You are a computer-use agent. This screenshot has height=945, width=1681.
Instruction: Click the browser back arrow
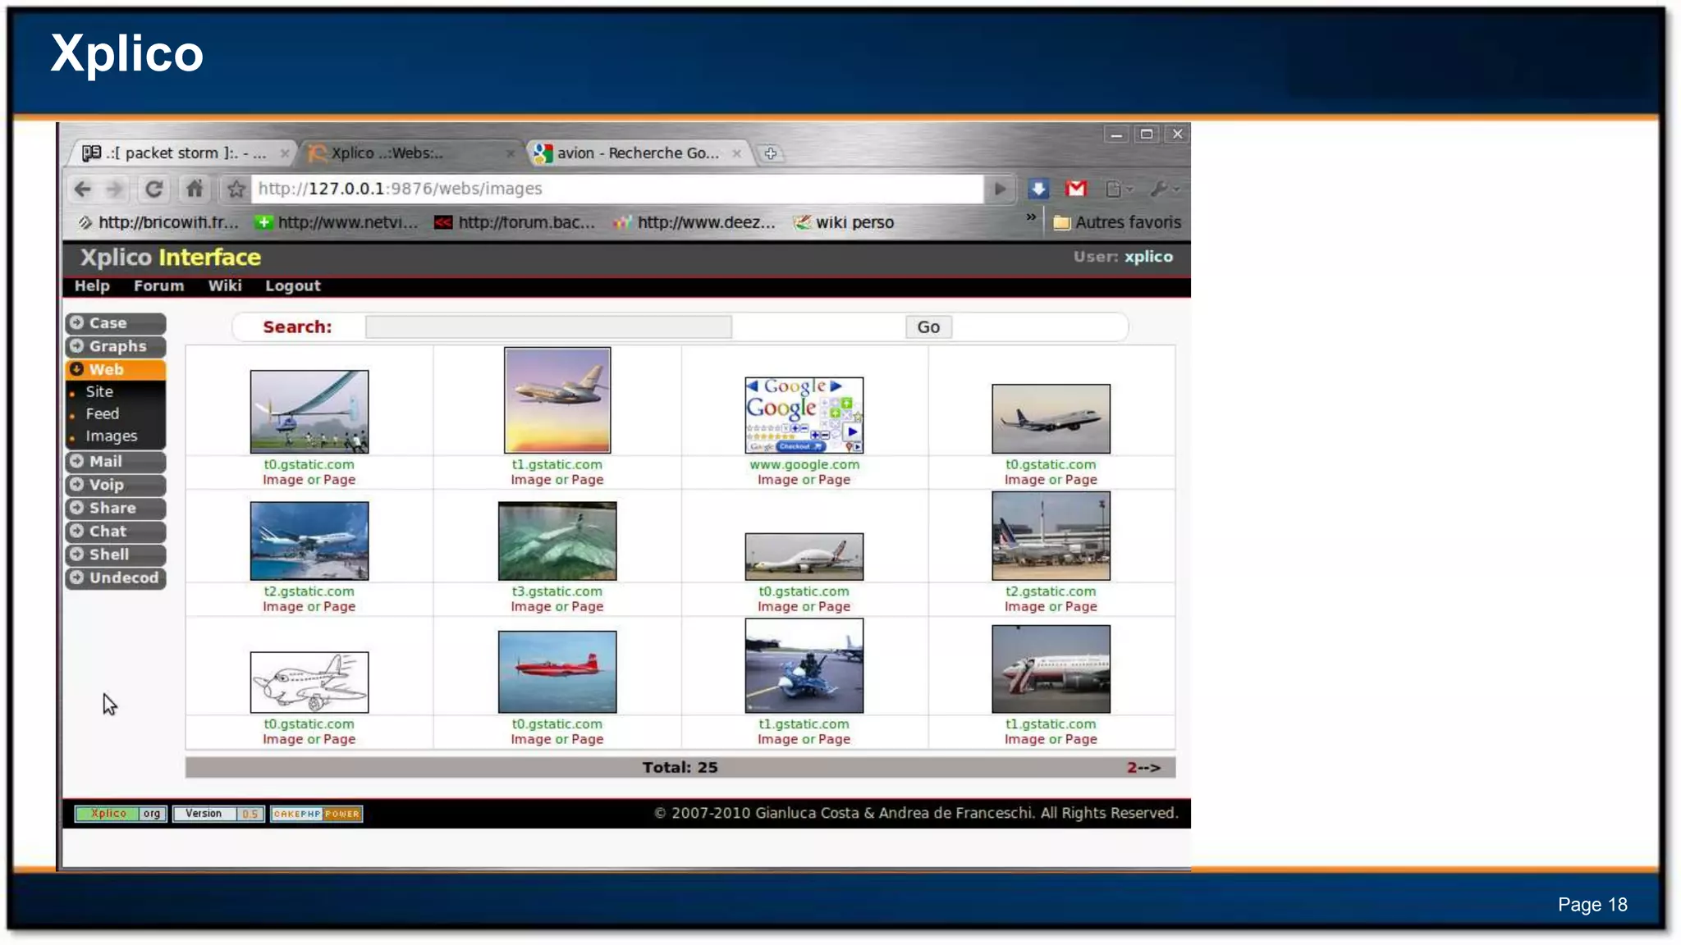(x=83, y=189)
